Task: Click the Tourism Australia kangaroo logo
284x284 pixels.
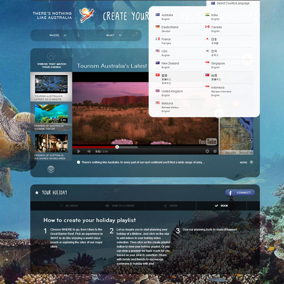Action: 87,15
